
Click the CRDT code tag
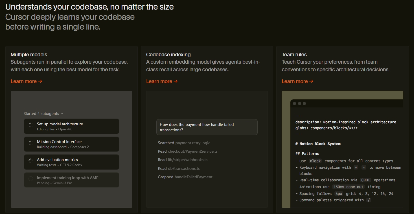pyautogui.click(x=365, y=180)
